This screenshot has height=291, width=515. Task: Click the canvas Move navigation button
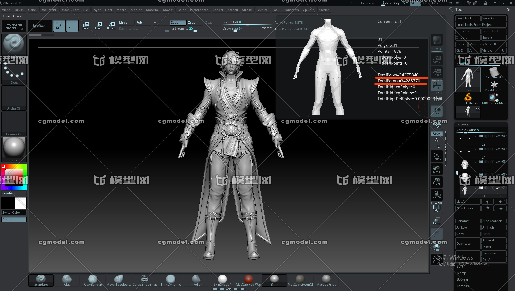pyautogui.click(x=436, y=169)
